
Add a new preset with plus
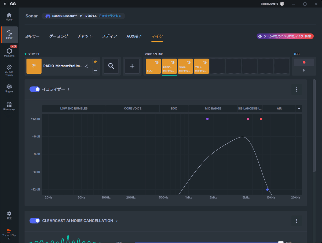click(x=132, y=66)
